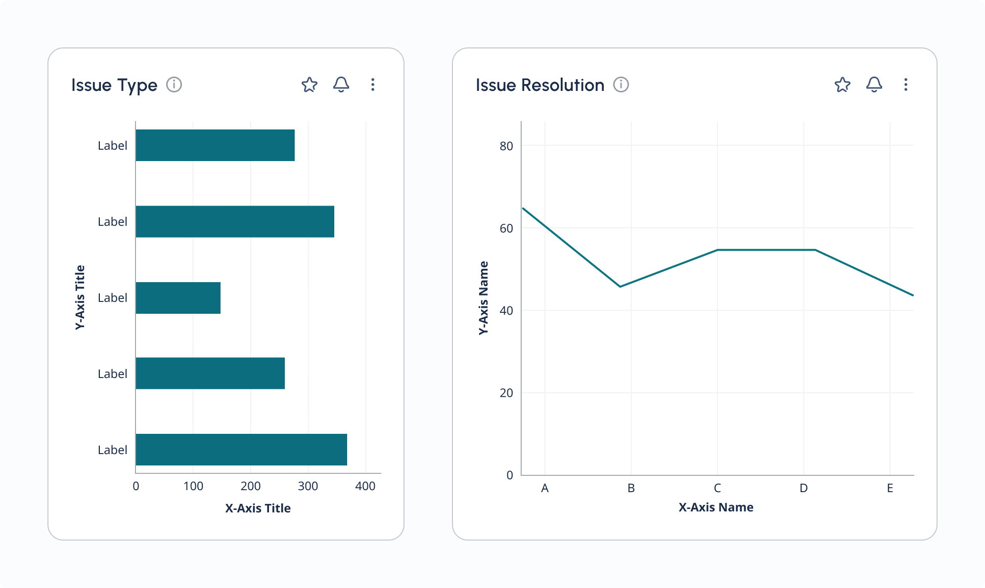Click the X-Axis Title label
Viewport: 985px width, 588px height.
tap(258, 508)
